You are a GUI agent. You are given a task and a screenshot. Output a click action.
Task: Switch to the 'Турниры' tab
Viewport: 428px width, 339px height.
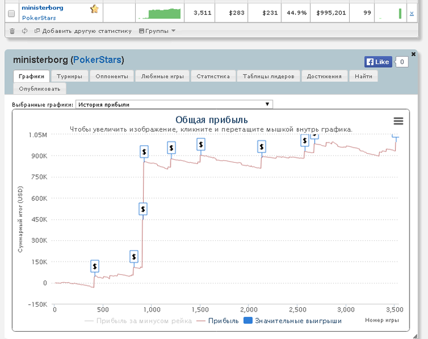71,76
